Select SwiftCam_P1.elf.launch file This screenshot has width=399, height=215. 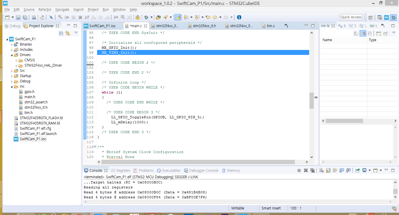[35, 134]
